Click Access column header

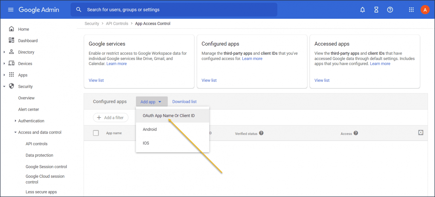click(346, 134)
